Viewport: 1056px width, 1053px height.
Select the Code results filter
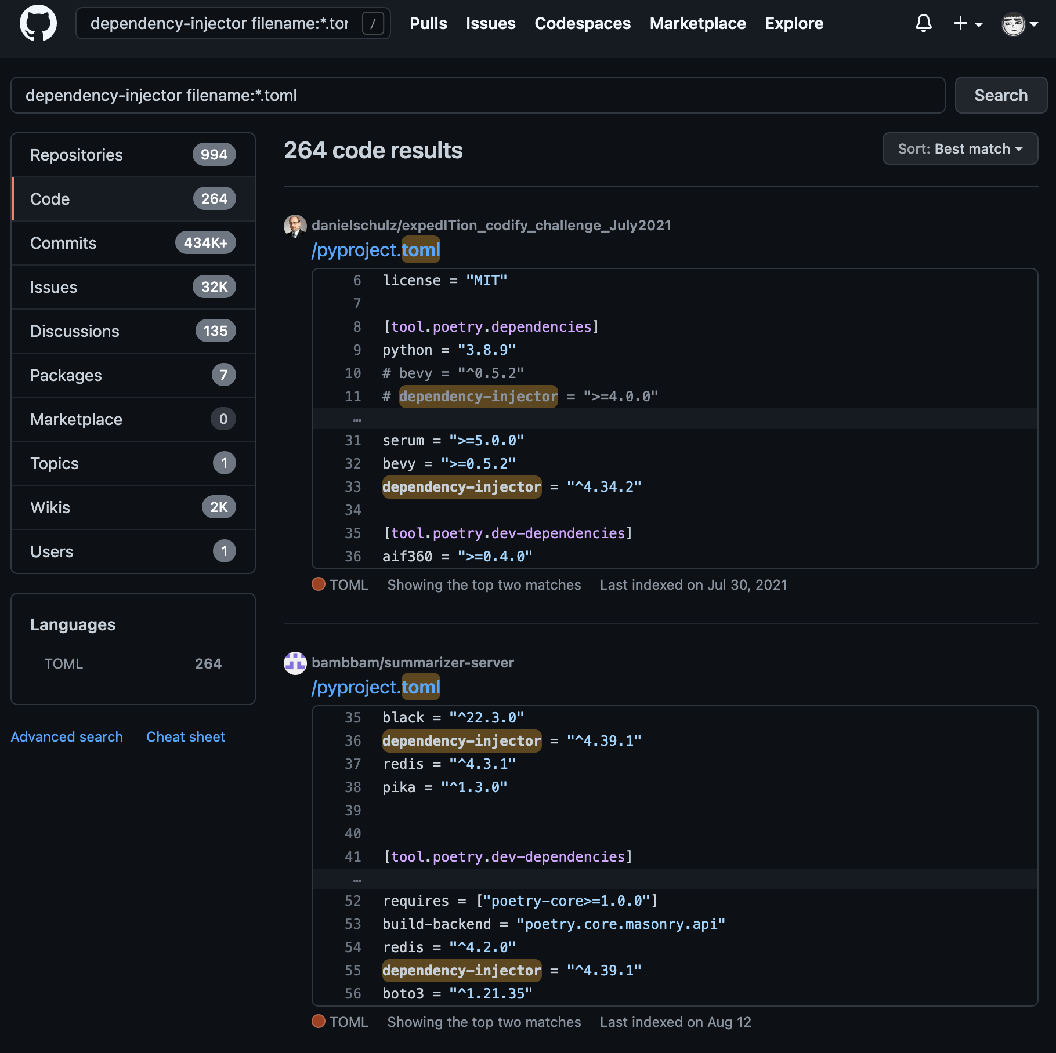[x=133, y=199]
